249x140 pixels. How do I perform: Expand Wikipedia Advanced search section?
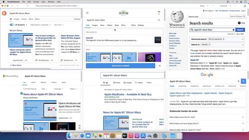pyautogui.click(x=243, y=39)
